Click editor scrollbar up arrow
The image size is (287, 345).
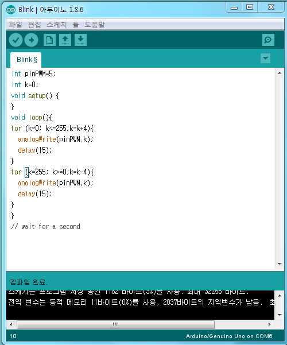point(280,73)
